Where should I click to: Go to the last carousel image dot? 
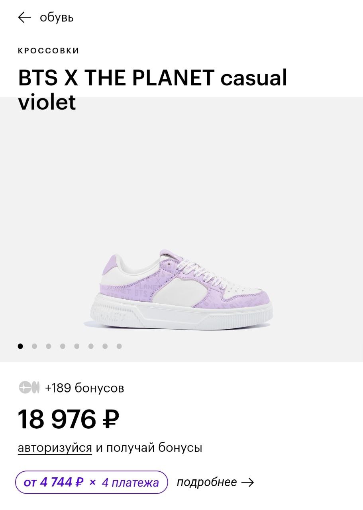click(x=119, y=346)
